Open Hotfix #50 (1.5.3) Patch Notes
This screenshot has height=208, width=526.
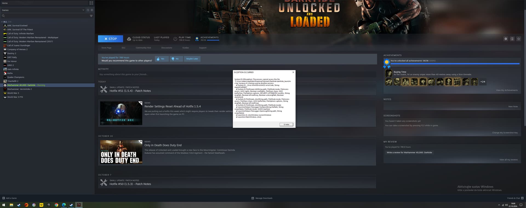(x=130, y=184)
